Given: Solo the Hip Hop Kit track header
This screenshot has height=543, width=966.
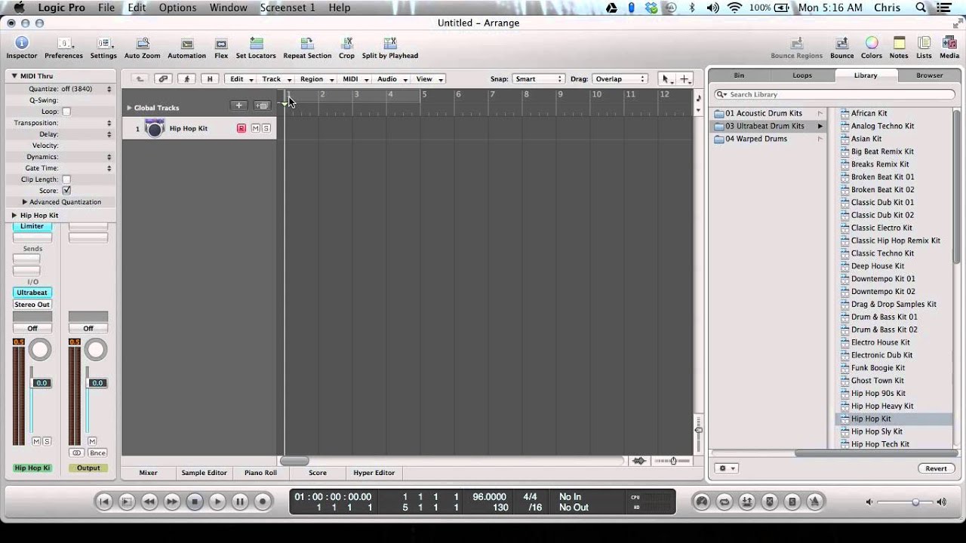Looking at the screenshot, I should 266,128.
